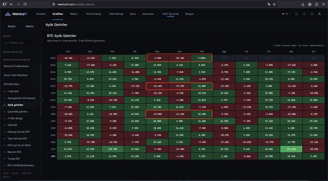Switch to the Makro sidebar tab
The height and width of the screenshot is (181, 328).
point(30,26)
